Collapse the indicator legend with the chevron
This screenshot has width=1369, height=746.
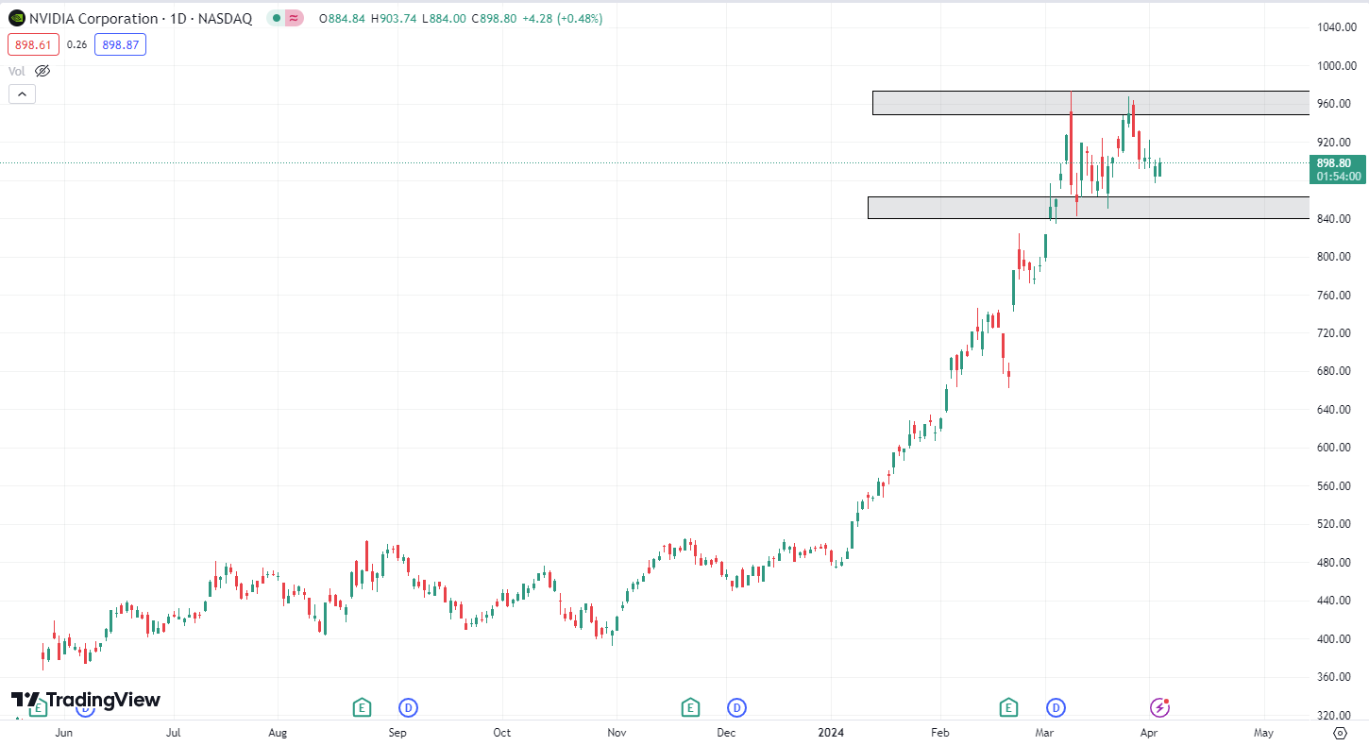pyautogui.click(x=22, y=93)
